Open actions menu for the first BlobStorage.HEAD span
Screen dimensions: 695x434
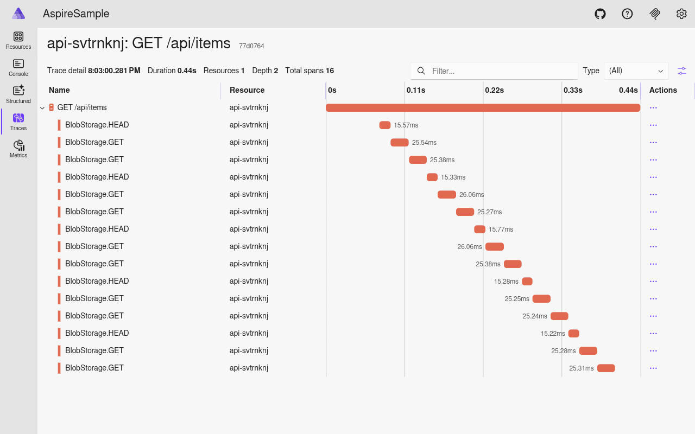point(653,125)
